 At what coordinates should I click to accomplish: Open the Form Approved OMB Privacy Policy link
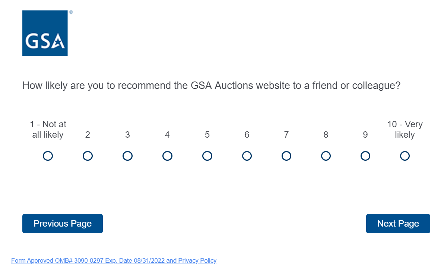pos(114,260)
